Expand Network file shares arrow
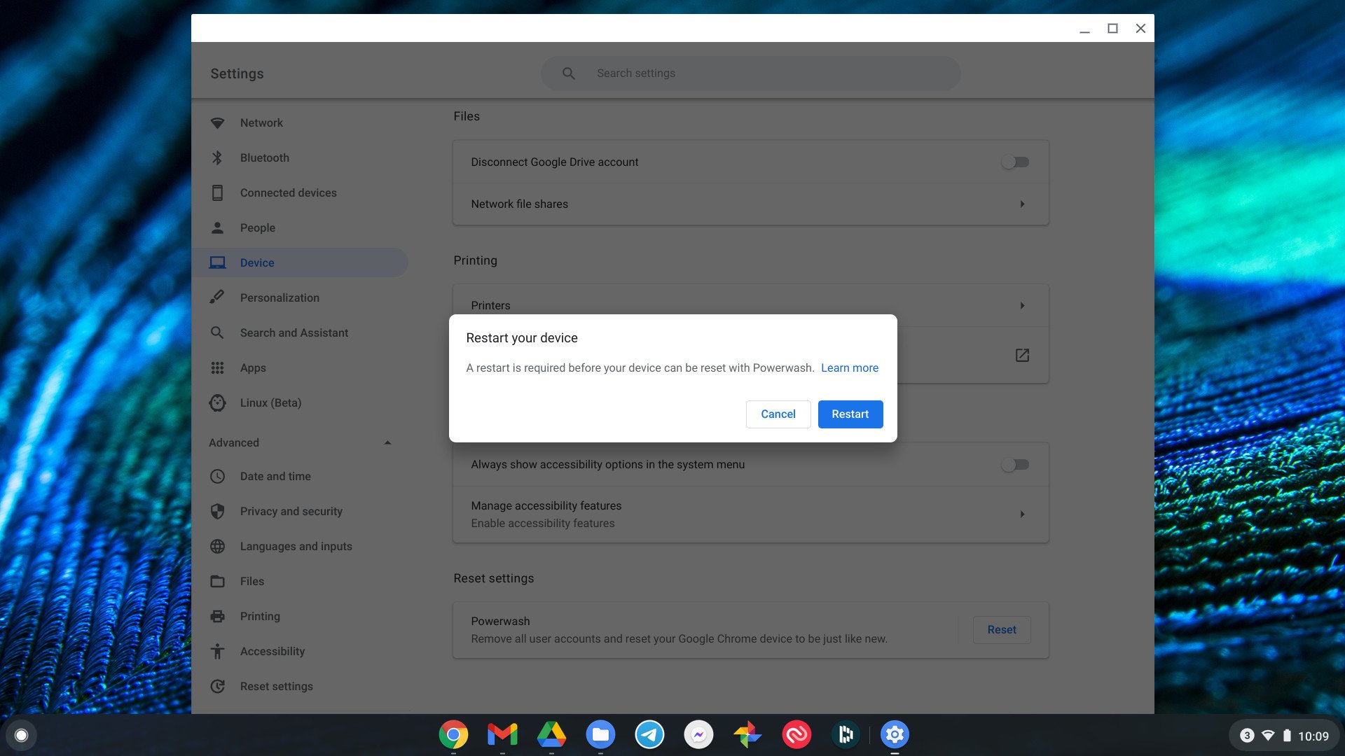 coord(1022,204)
